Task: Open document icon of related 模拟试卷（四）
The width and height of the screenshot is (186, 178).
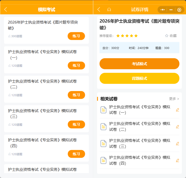Action: pos(103,160)
